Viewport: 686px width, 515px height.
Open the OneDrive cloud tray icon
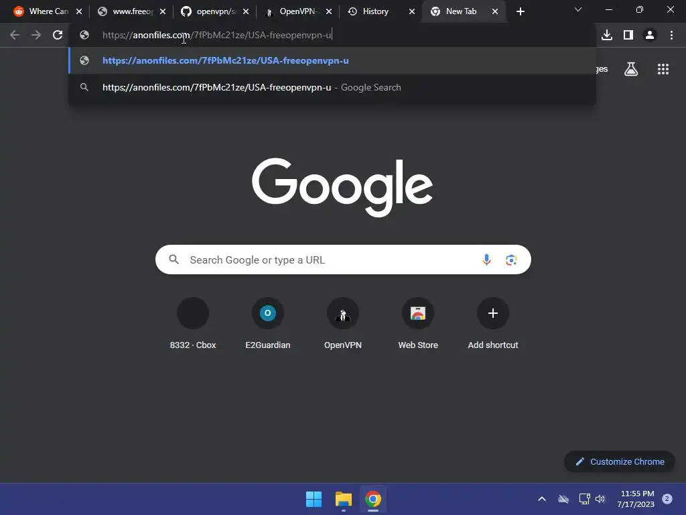[x=563, y=499]
